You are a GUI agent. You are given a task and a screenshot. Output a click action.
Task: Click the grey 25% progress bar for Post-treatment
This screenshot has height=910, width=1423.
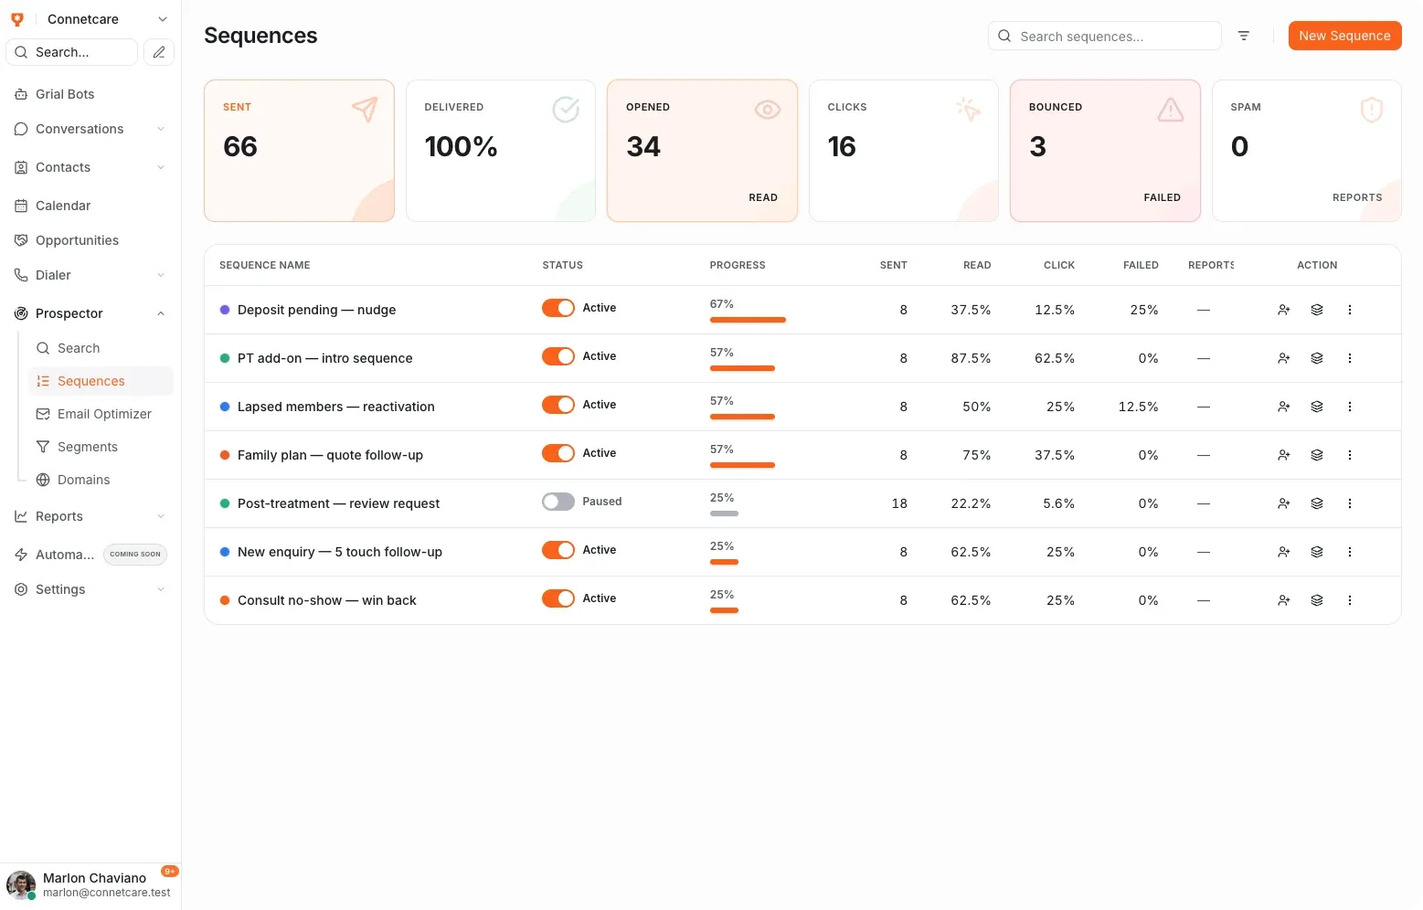click(x=724, y=513)
